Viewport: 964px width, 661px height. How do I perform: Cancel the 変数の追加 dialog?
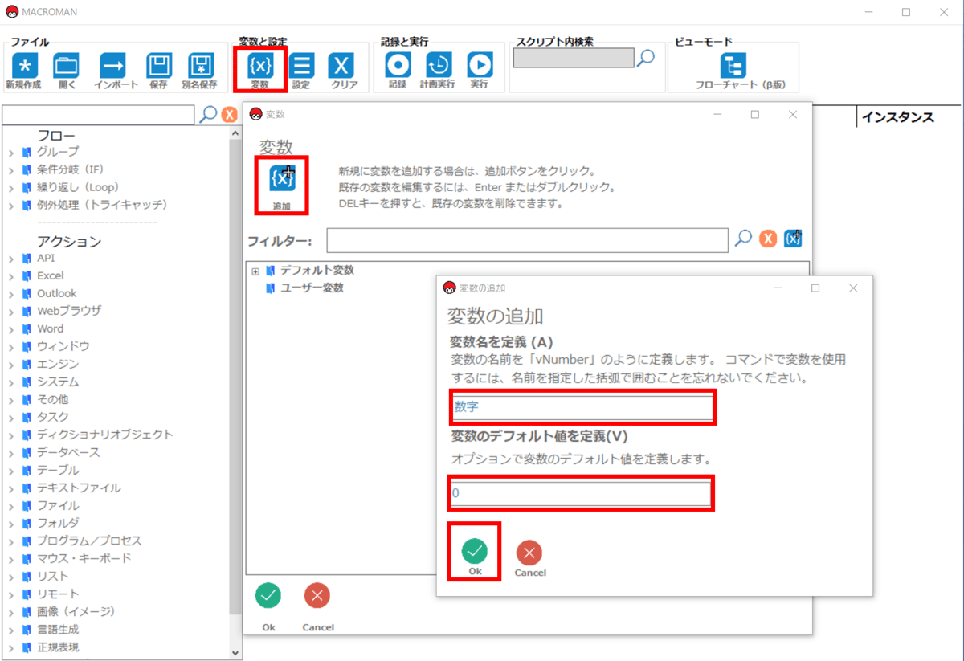click(x=529, y=553)
